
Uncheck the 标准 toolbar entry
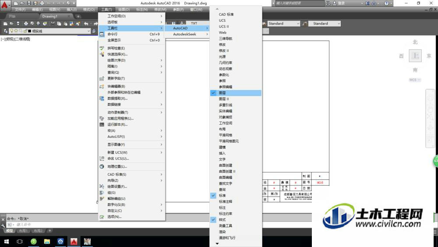coord(236,196)
